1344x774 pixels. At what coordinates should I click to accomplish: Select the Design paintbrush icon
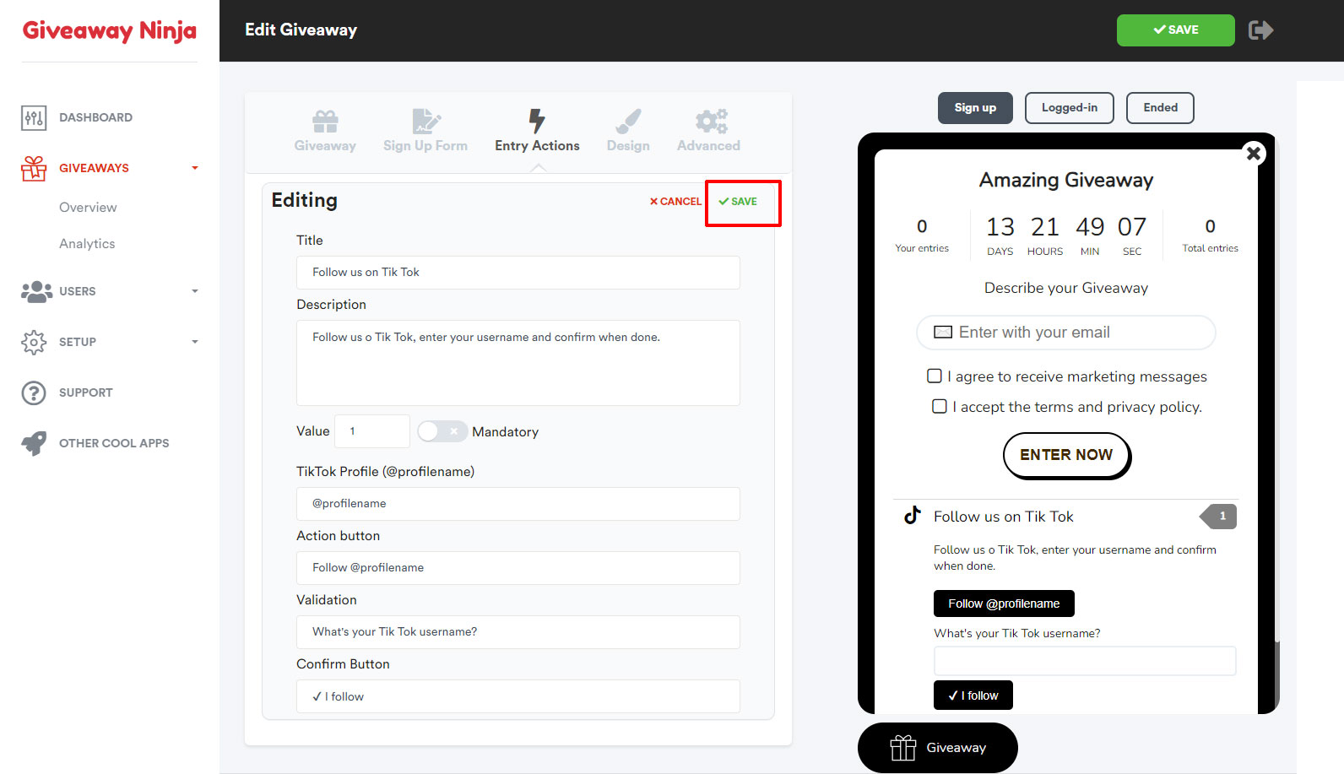tap(628, 122)
